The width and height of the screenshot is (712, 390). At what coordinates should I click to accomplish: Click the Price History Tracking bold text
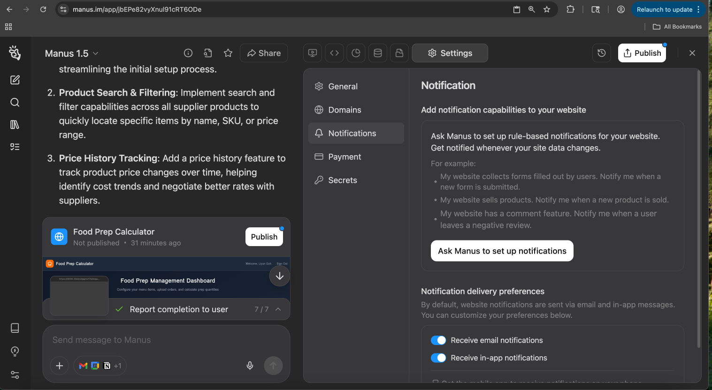108,158
